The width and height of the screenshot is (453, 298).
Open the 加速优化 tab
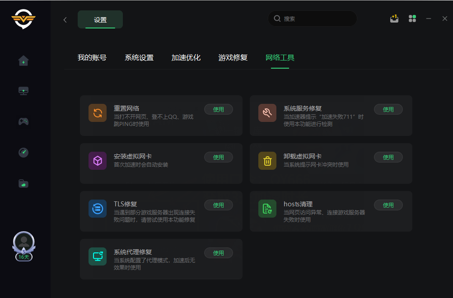click(x=186, y=58)
